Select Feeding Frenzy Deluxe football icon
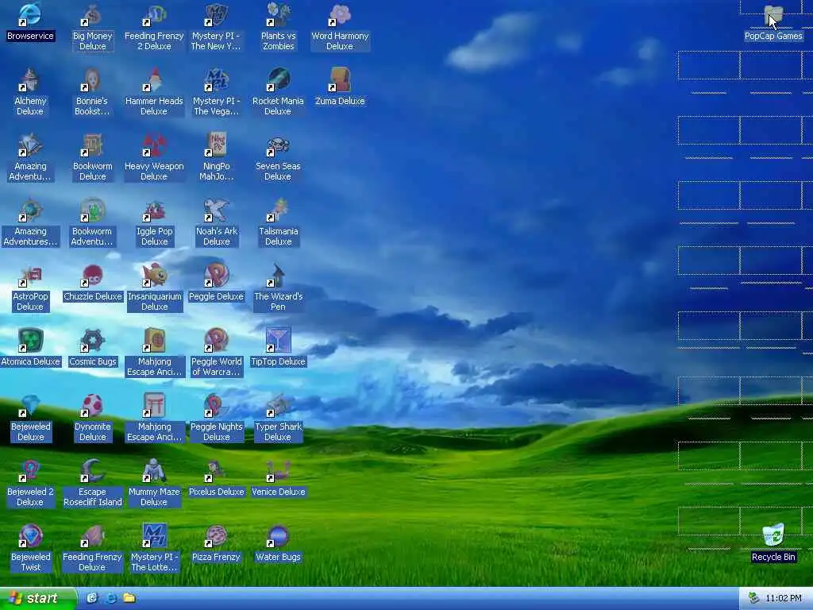This screenshot has height=610, width=813. click(x=92, y=536)
